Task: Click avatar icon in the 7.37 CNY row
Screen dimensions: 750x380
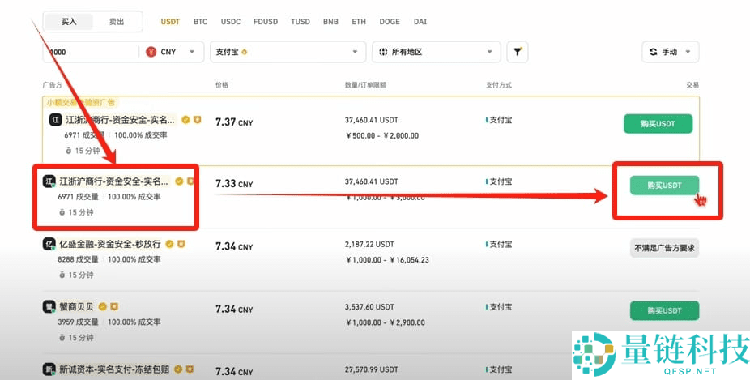Action: [x=56, y=120]
